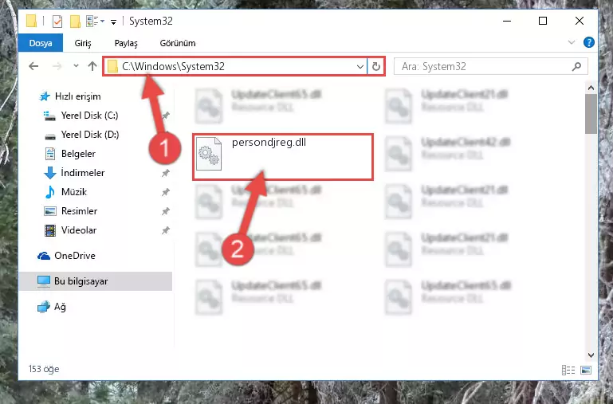
Task: Click the 153 öğe item count
Action: click(x=44, y=369)
